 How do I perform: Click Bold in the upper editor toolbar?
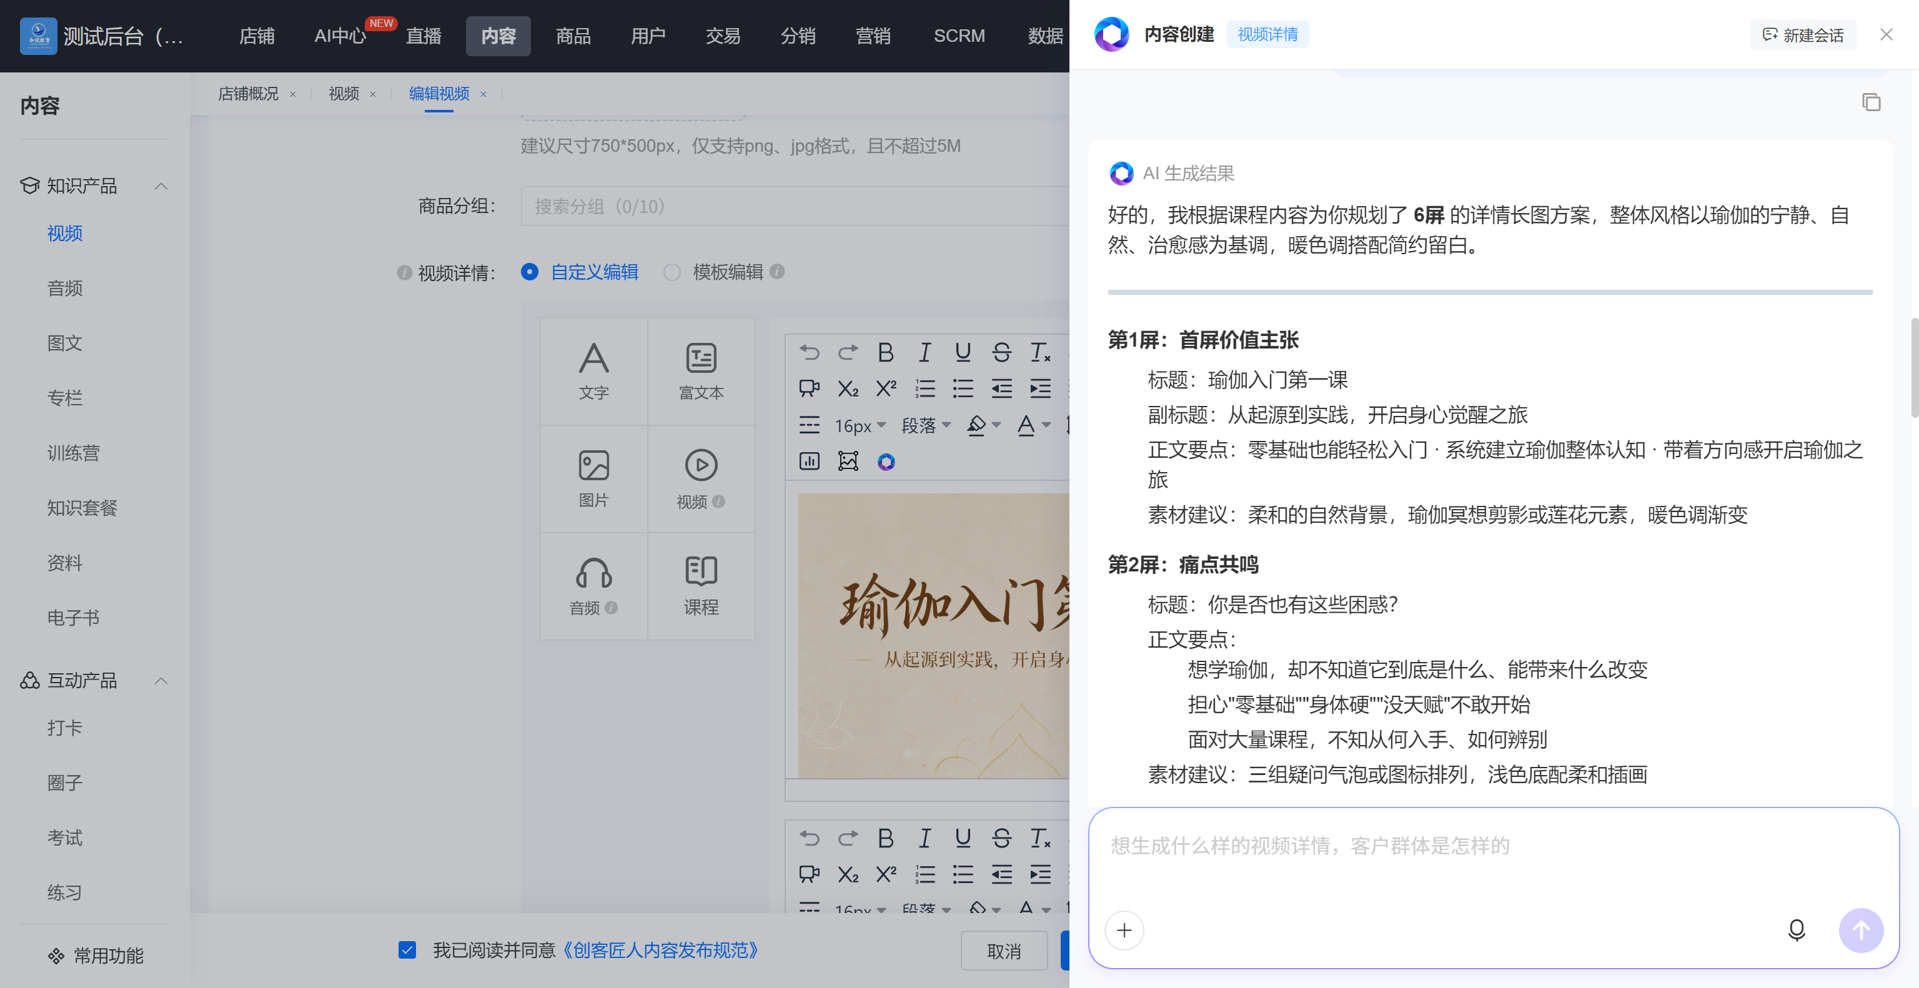pos(885,352)
